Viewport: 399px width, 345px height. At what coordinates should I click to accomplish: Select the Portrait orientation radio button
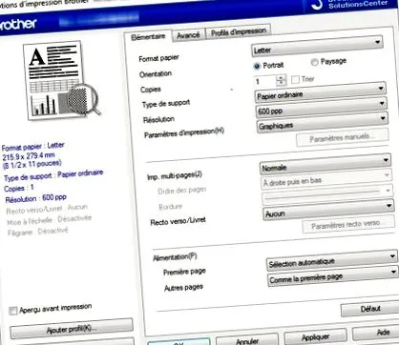point(257,66)
